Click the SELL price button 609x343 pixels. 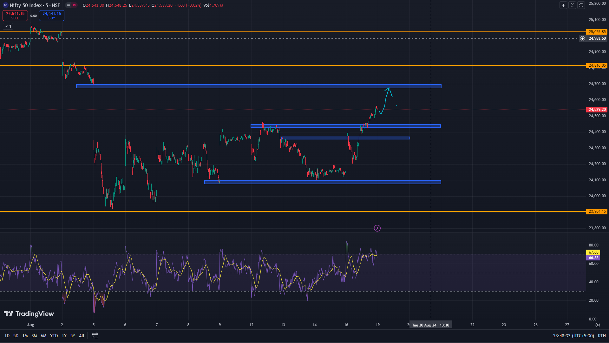click(15, 16)
